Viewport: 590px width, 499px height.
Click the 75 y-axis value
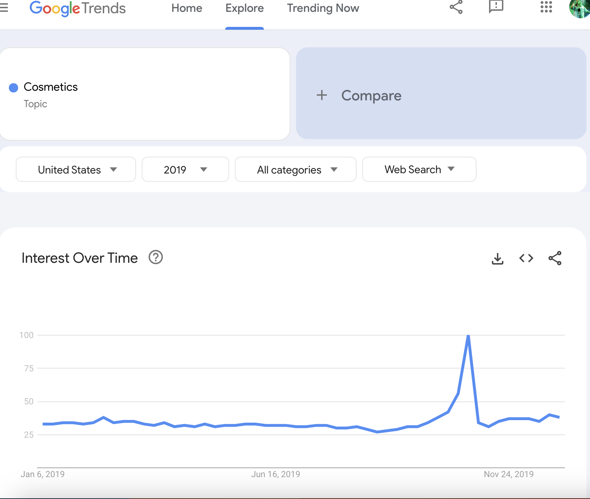[x=29, y=369]
